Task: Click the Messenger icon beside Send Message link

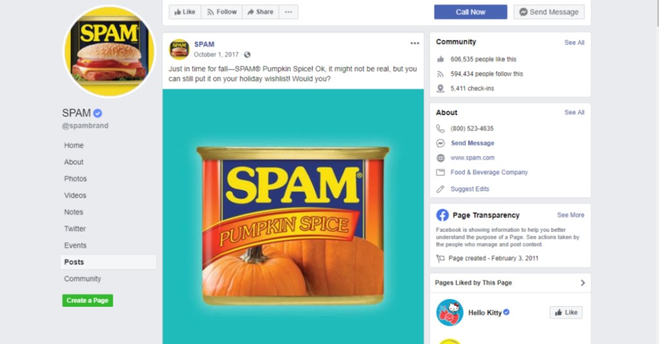Action: click(440, 143)
